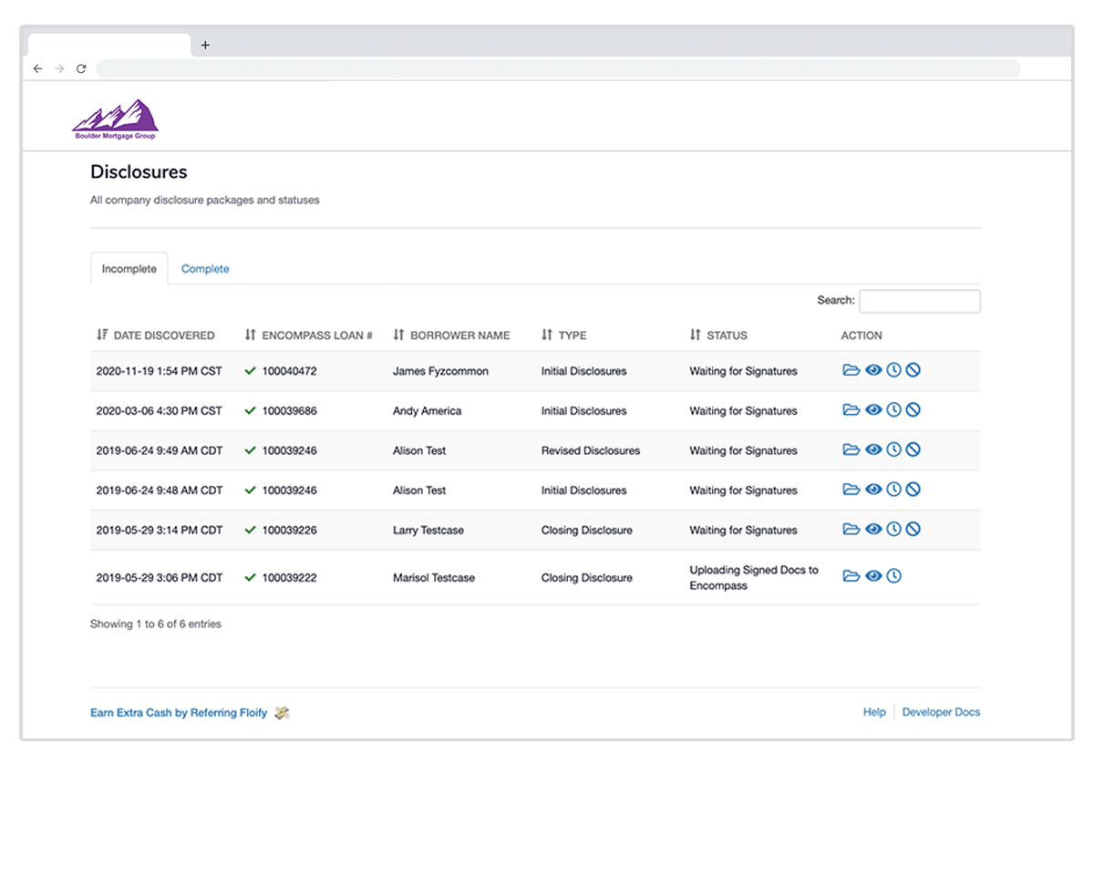Click clock history icon for Andy America
The image size is (1094, 888).
[x=893, y=410]
